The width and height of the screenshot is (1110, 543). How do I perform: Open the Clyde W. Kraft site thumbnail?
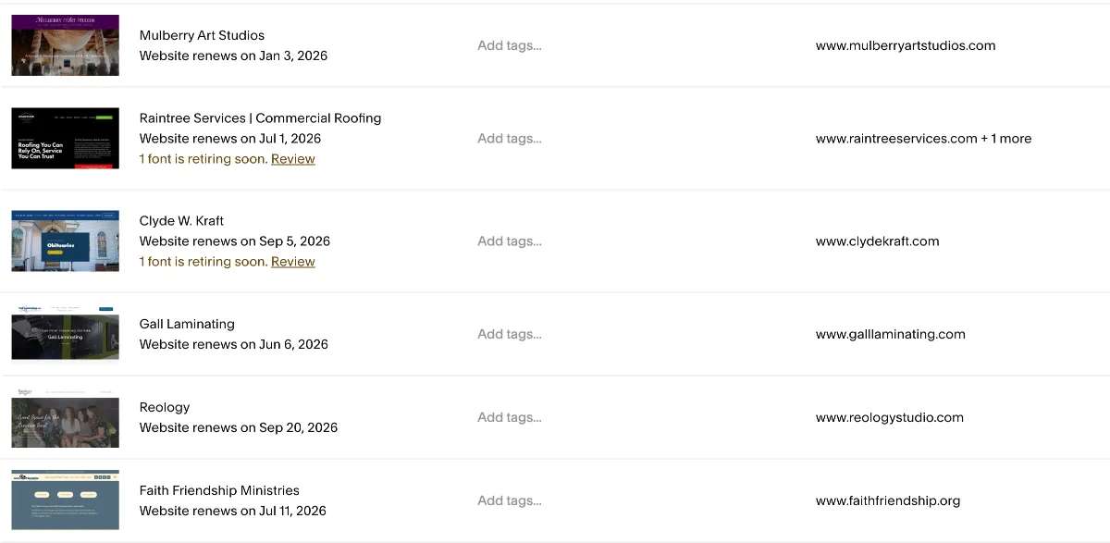click(x=65, y=241)
